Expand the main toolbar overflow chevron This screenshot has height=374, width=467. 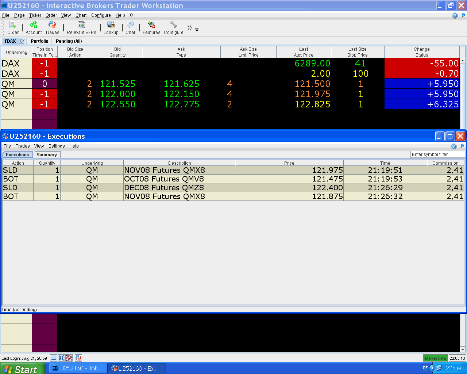[x=190, y=28]
